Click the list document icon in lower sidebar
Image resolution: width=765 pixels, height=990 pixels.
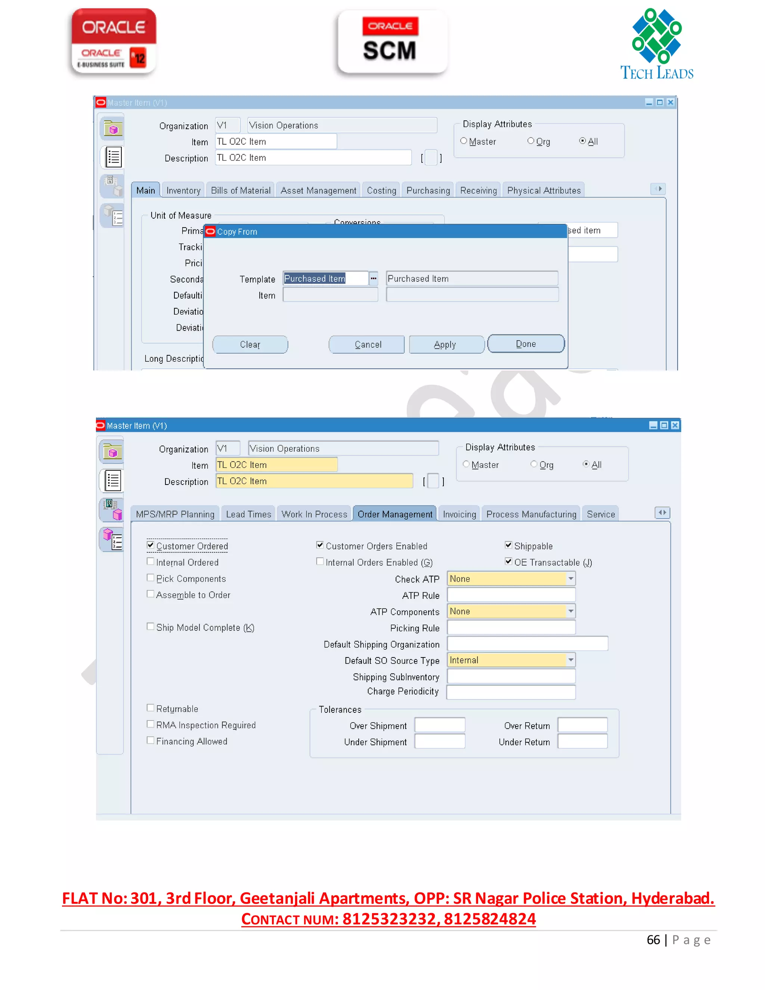pyautogui.click(x=112, y=480)
